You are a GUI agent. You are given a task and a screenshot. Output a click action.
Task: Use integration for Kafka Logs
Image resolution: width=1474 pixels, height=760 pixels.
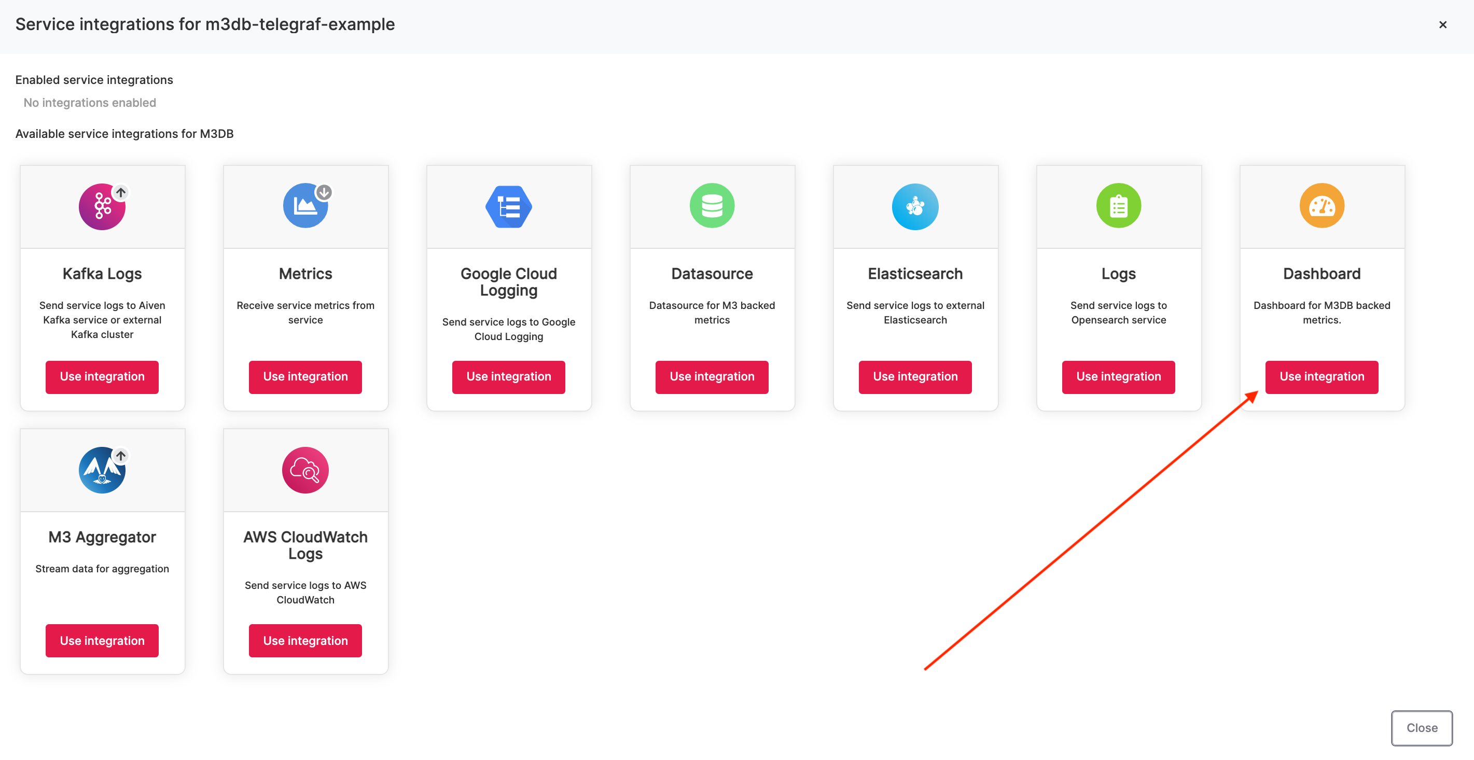(102, 377)
